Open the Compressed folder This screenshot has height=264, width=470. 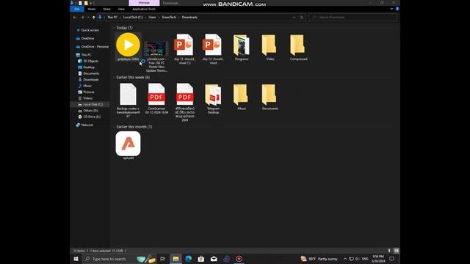click(298, 45)
